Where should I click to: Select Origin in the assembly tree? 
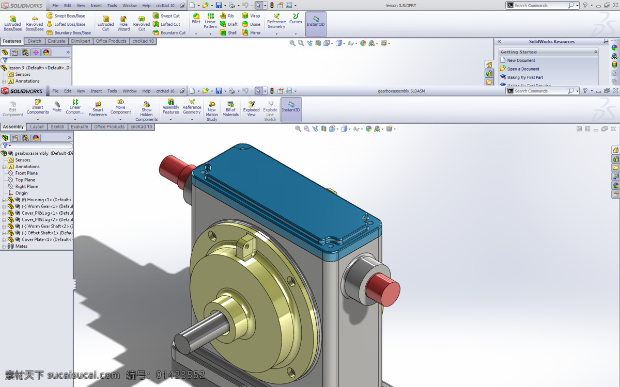coord(21,193)
